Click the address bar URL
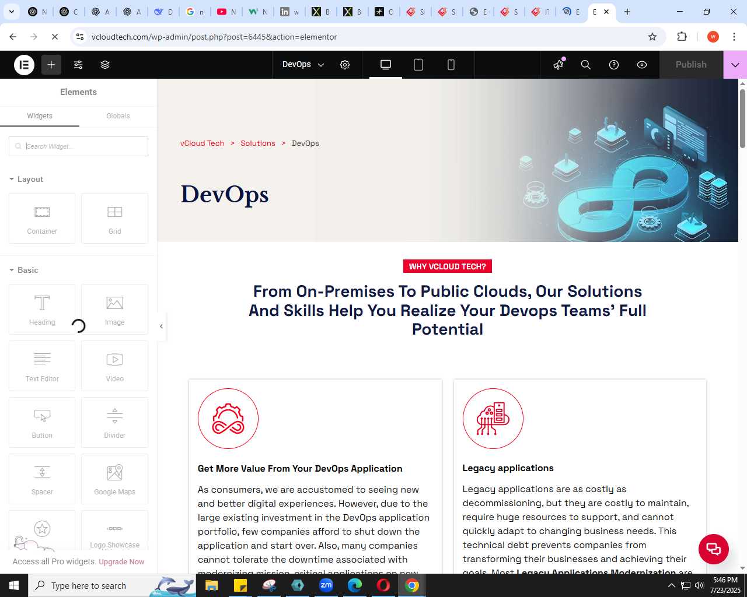 (214, 37)
